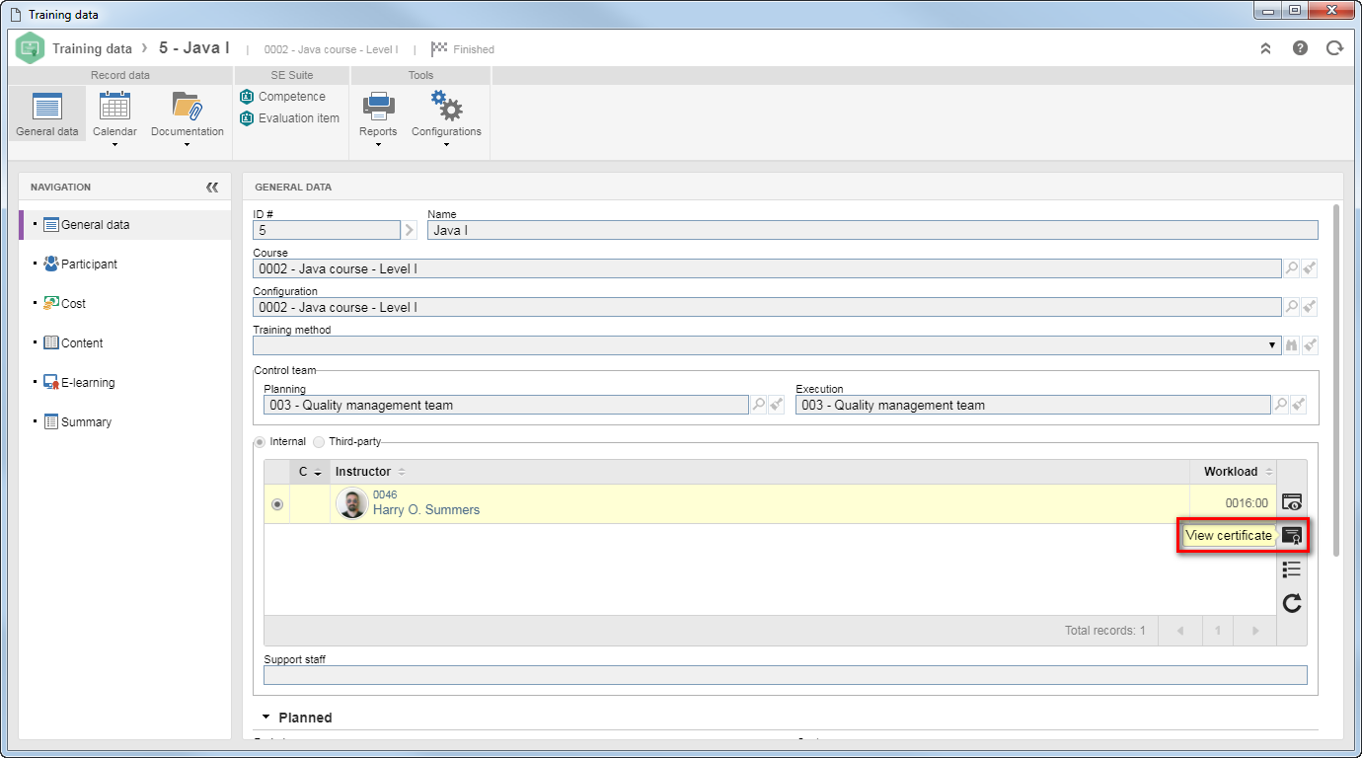Open the Reports printer icon
The width and height of the screenshot is (1362, 758).
pyautogui.click(x=378, y=106)
